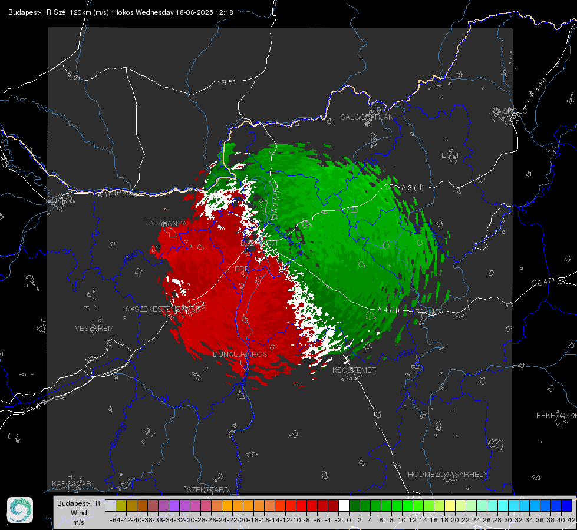Click the image title with date 18-06-2025 12:18
Image resolution: width=577 pixels, height=530 pixels.
click(121, 12)
